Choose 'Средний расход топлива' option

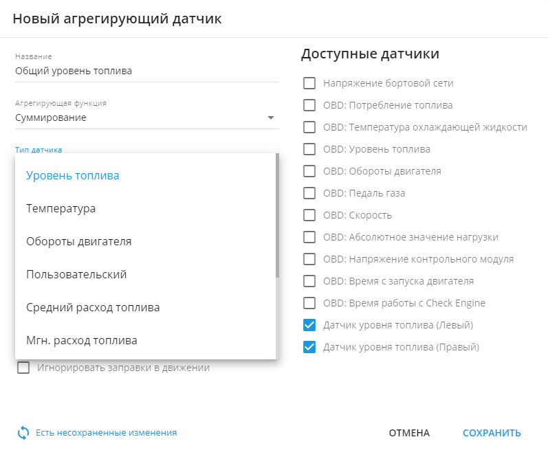(x=93, y=307)
